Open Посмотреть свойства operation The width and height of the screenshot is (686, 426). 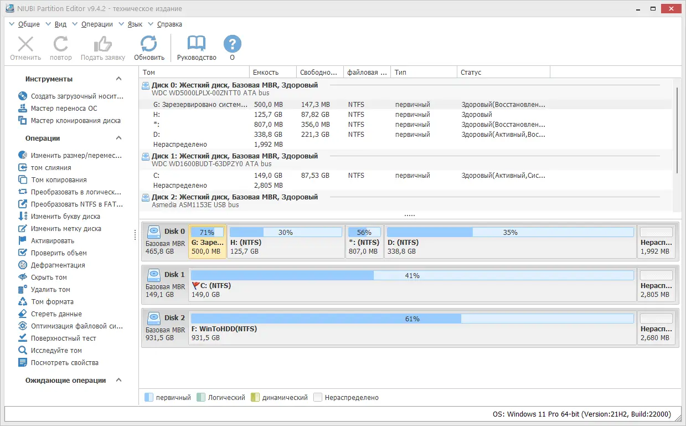[x=58, y=363]
